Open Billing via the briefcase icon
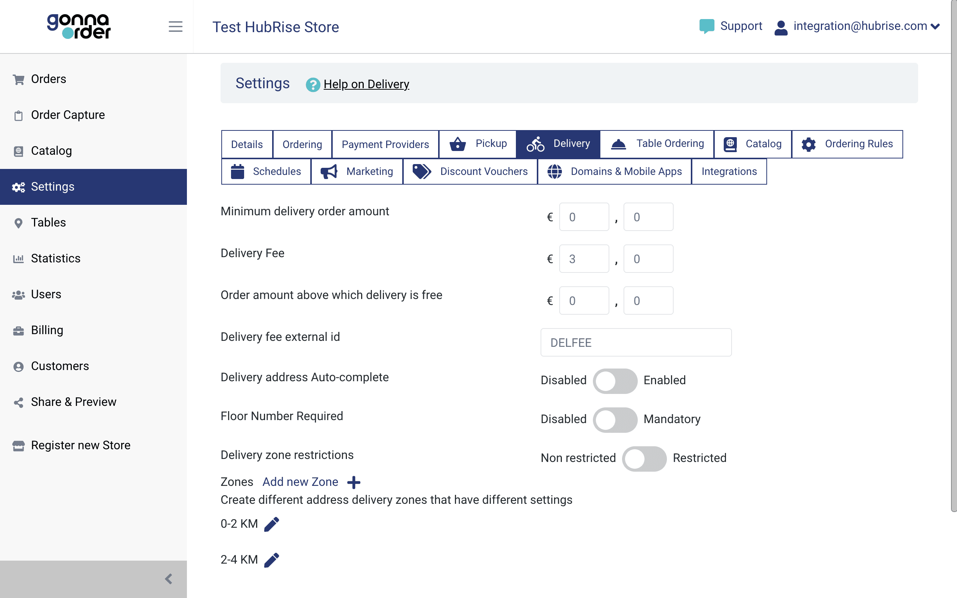The image size is (957, 598). tap(19, 330)
